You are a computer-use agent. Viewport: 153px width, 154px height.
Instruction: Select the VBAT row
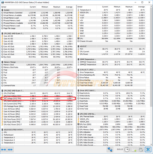coord(112,33)
